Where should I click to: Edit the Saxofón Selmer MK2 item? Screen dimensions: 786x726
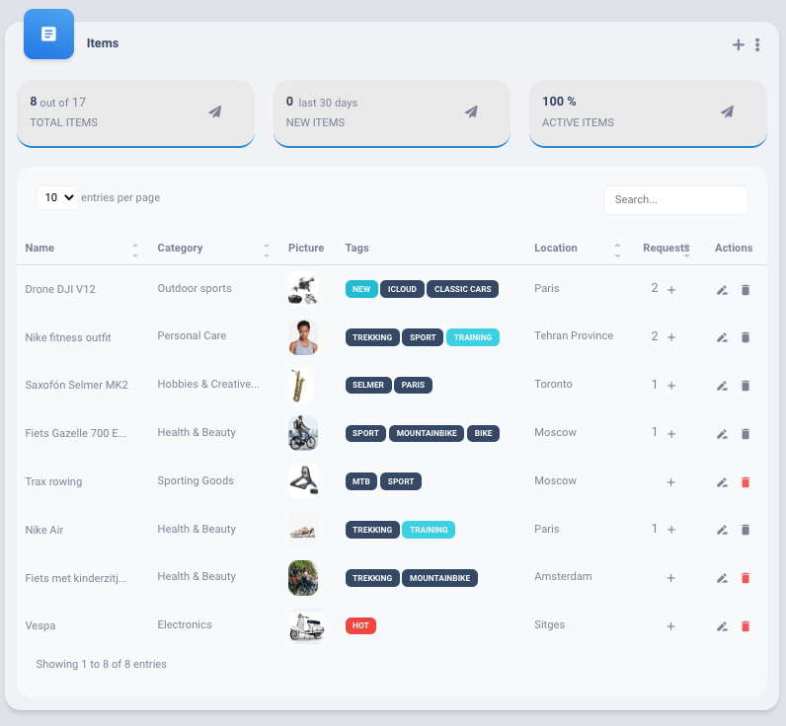[722, 386]
